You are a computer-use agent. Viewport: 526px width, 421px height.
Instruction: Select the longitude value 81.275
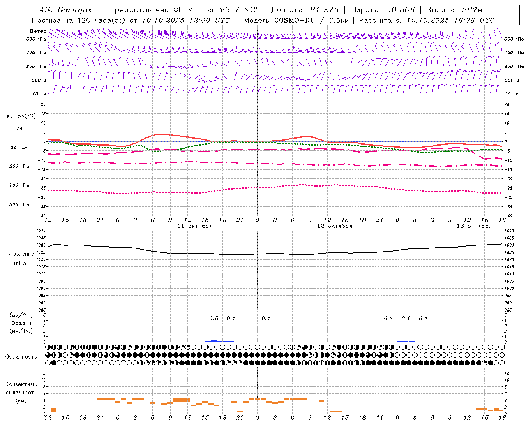click(x=325, y=10)
